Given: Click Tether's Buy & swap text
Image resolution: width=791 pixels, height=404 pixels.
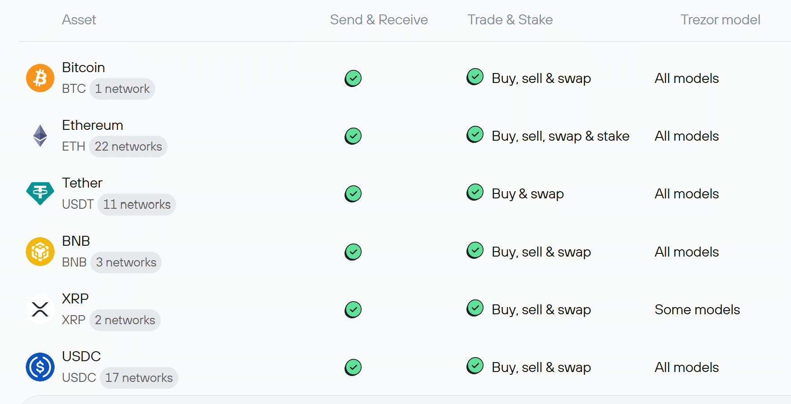Looking at the screenshot, I should click(527, 194).
